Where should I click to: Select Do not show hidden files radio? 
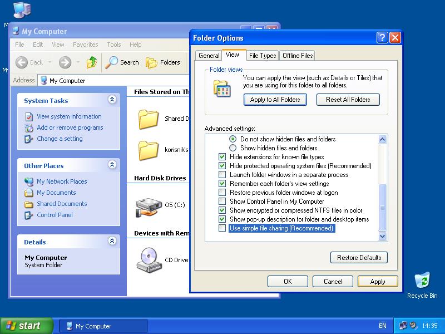coord(233,139)
